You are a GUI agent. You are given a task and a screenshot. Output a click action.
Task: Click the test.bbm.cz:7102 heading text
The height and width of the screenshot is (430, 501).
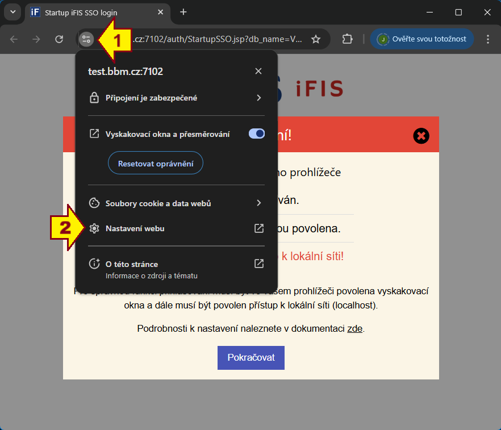tap(126, 71)
